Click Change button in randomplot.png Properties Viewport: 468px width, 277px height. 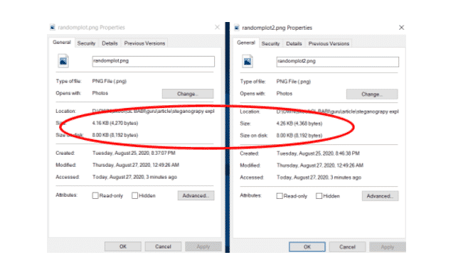pyautogui.click(x=188, y=94)
